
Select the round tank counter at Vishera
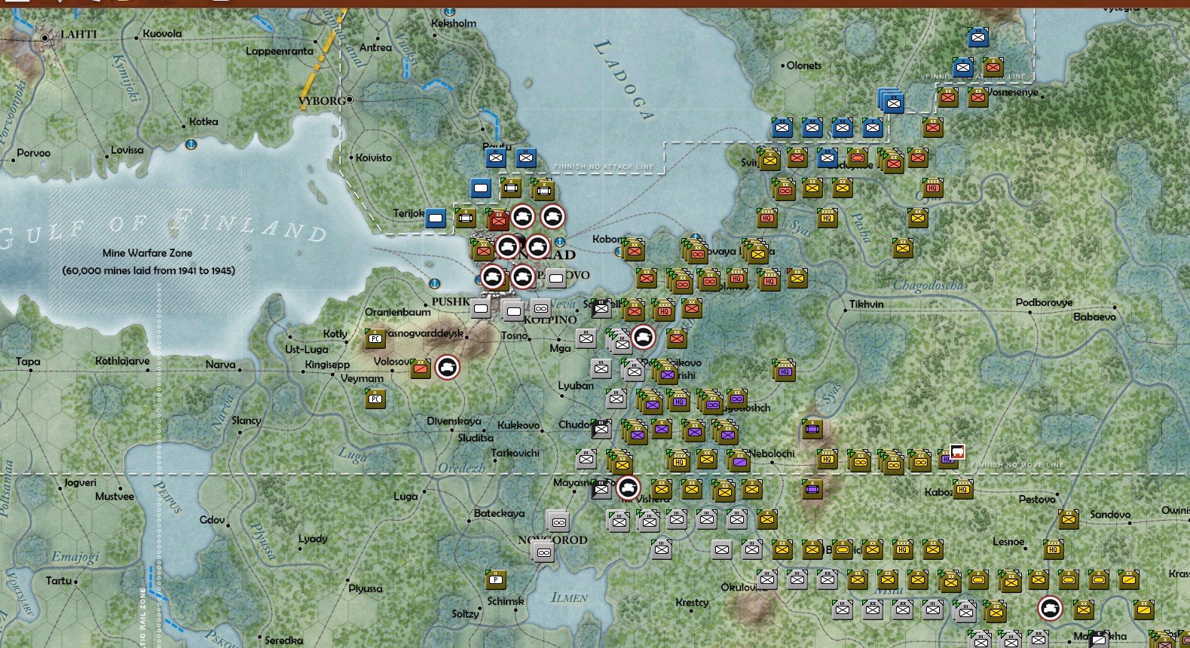tap(628, 488)
